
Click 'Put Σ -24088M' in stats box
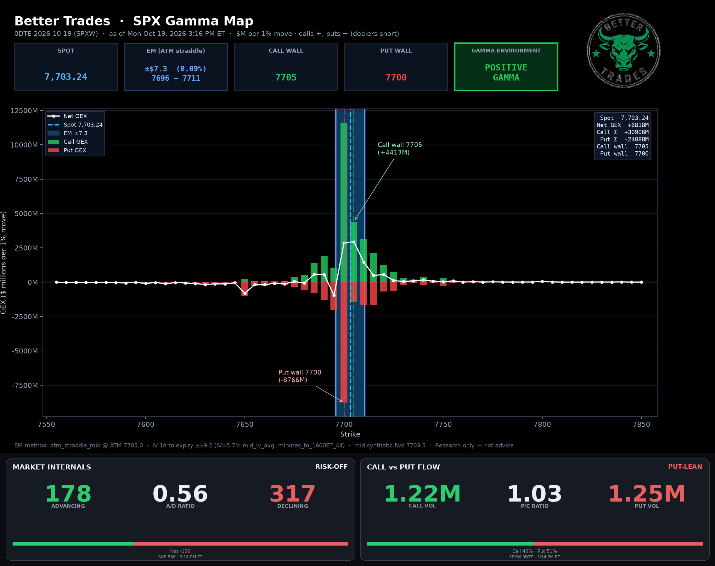click(x=624, y=139)
